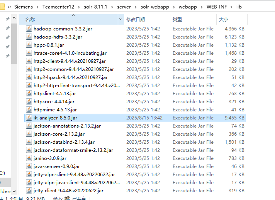Click the jar icon of janino-3.0.9.jar

click(29, 158)
